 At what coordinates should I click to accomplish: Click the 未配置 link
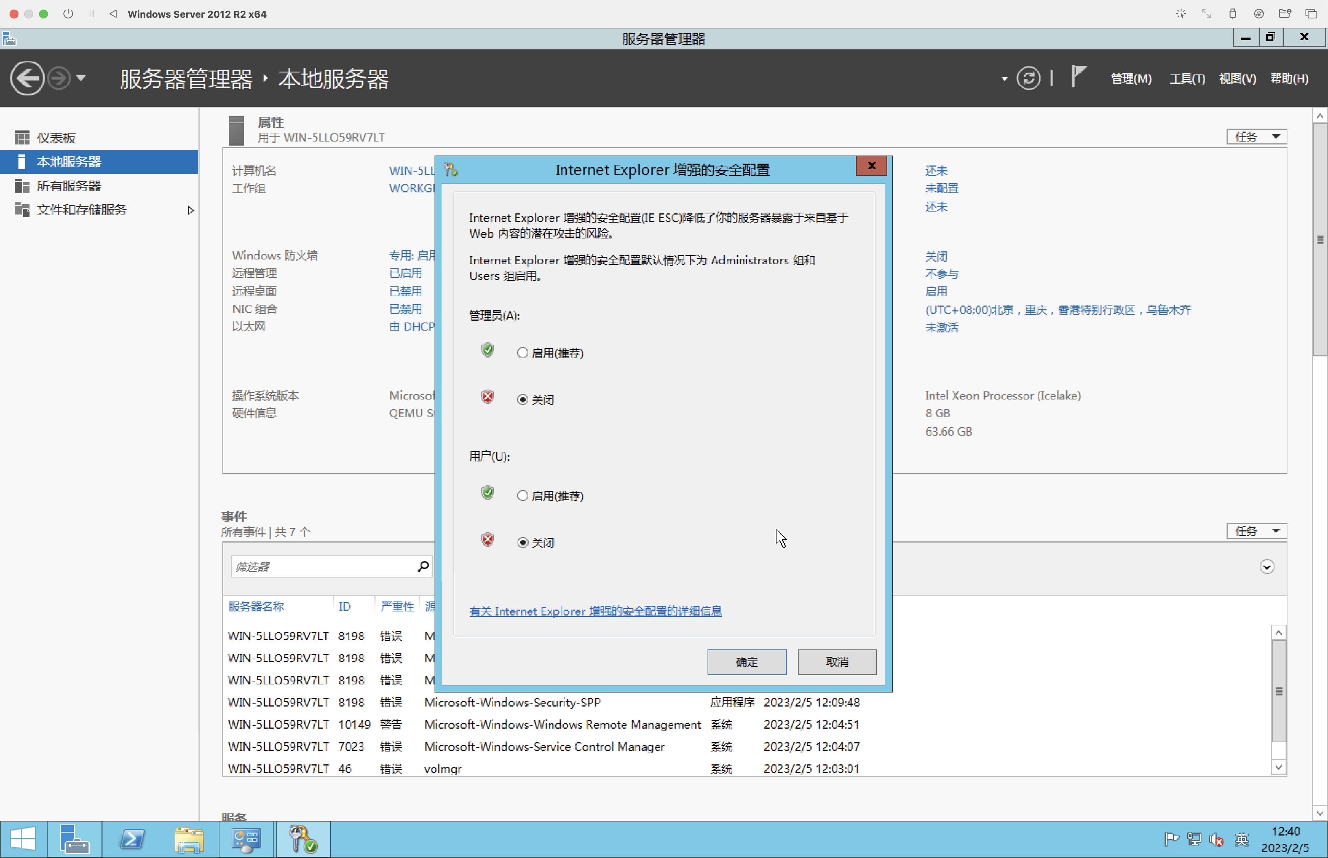point(942,188)
